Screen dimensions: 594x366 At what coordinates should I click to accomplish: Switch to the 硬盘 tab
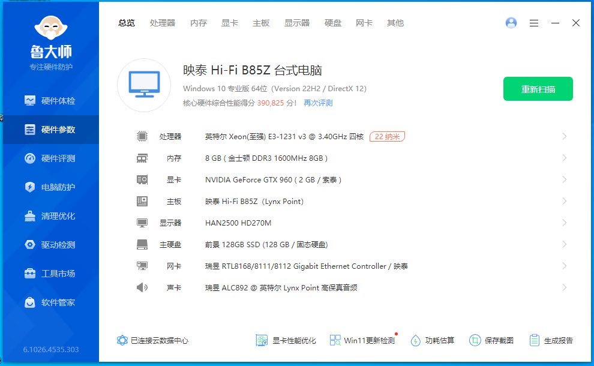(x=333, y=23)
